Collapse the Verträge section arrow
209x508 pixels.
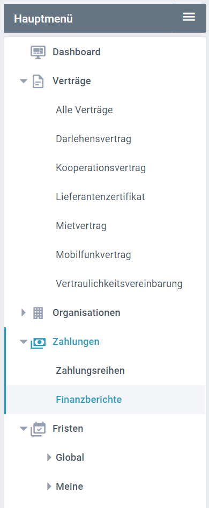tap(24, 82)
